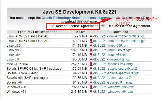The height and width of the screenshot is (99, 161).
Task: Click the 215.35 MB file size
Action: coord(79,92)
